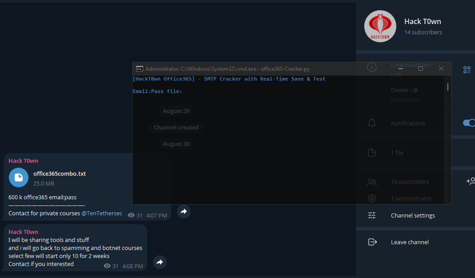Click the 1 file document icon
This screenshot has width=475, height=278.
click(372, 152)
